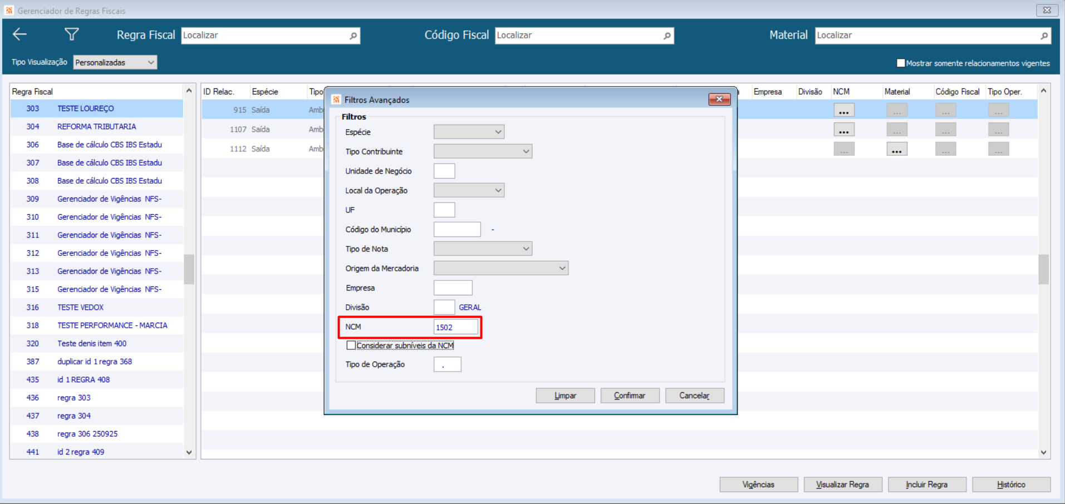Enable Mostrar somente relacionamentos vigentes
The image size is (1065, 504).
coord(901,63)
